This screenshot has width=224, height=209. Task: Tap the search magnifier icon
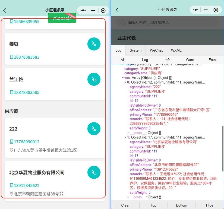[123, 23]
